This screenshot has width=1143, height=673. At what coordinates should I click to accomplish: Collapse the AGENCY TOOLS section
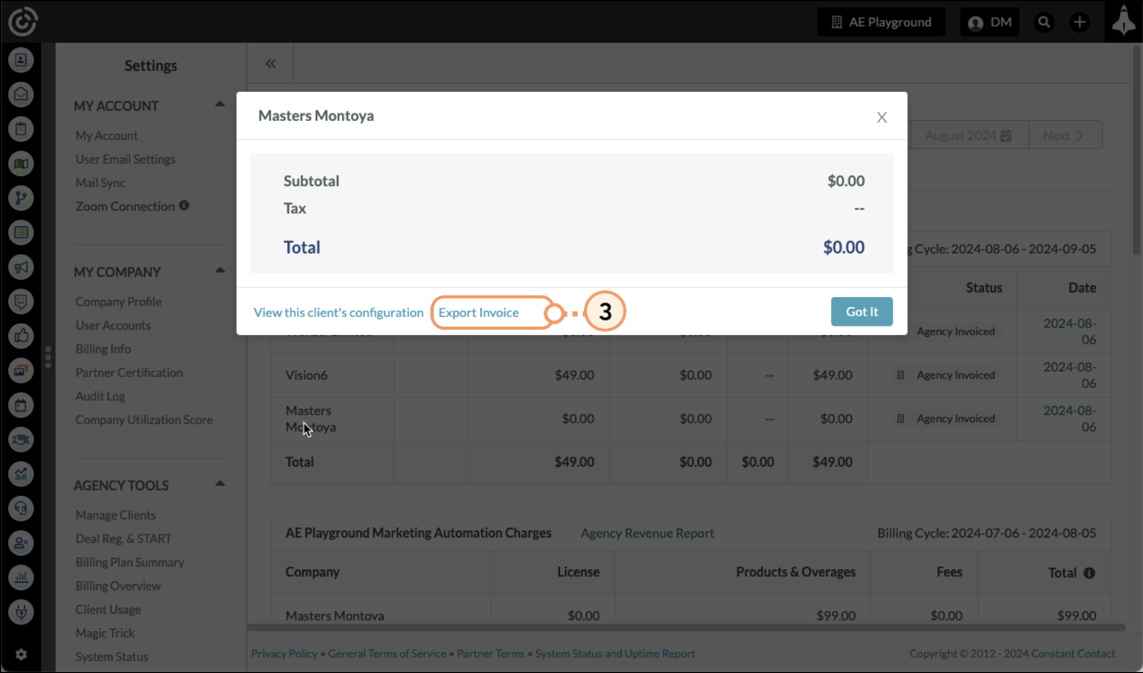click(220, 484)
